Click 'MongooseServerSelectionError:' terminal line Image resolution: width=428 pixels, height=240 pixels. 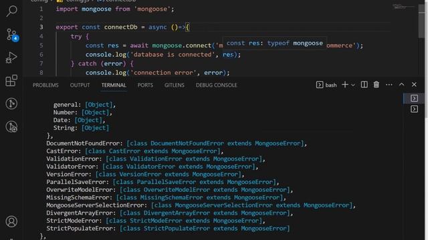point(201,205)
